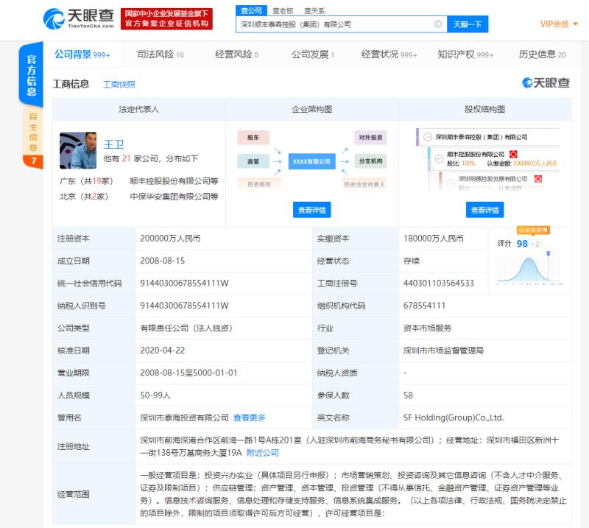Click the 成立日期 value 2008-08-15

pyautogui.click(x=162, y=261)
